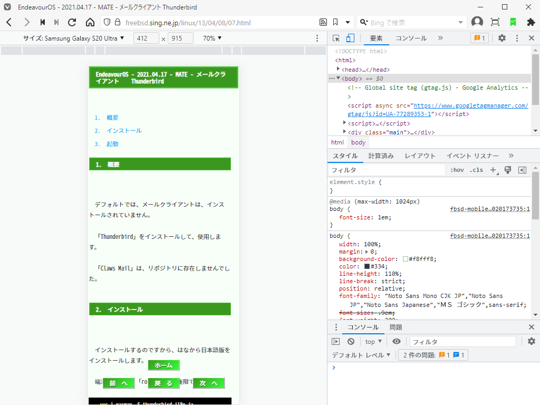Click the viewport width field 412

pos(147,38)
